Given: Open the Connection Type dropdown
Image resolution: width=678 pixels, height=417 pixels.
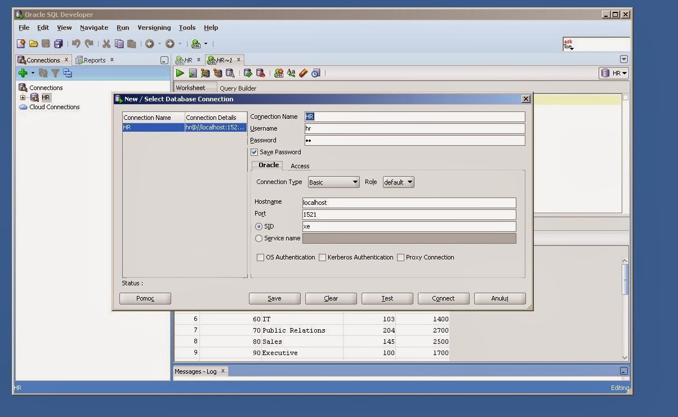Looking at the screenshot, I should coord(333,182).
